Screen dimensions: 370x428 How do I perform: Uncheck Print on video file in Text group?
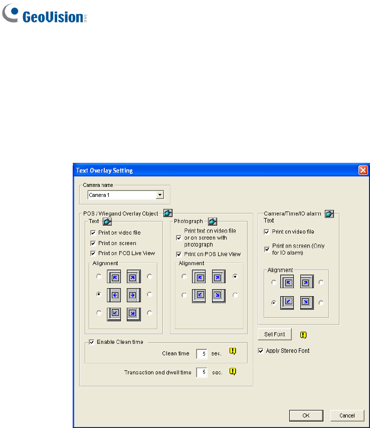click(93, 233)
